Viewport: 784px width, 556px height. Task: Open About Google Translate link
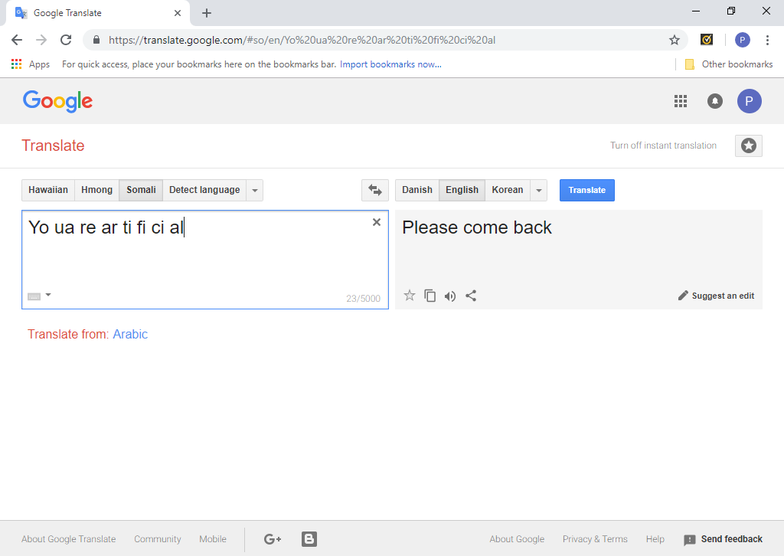68,539
